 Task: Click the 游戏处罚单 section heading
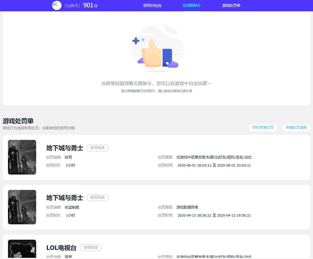(18, 121)
